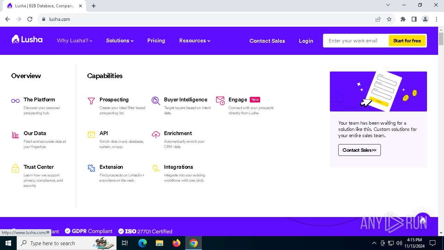Open the Buyer Intelligence link

pos(186,100)
